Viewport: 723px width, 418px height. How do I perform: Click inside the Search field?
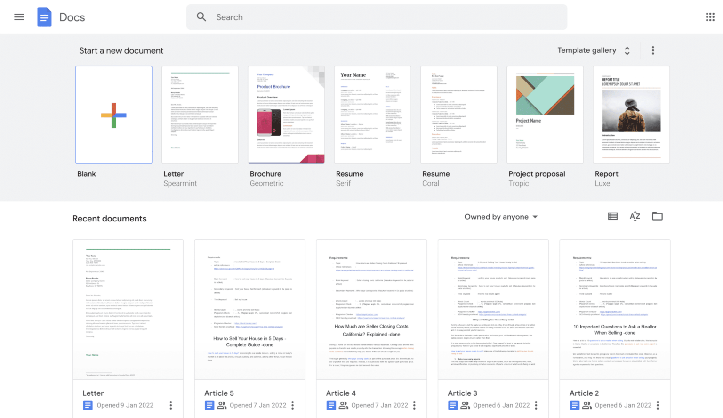(329, 16)
